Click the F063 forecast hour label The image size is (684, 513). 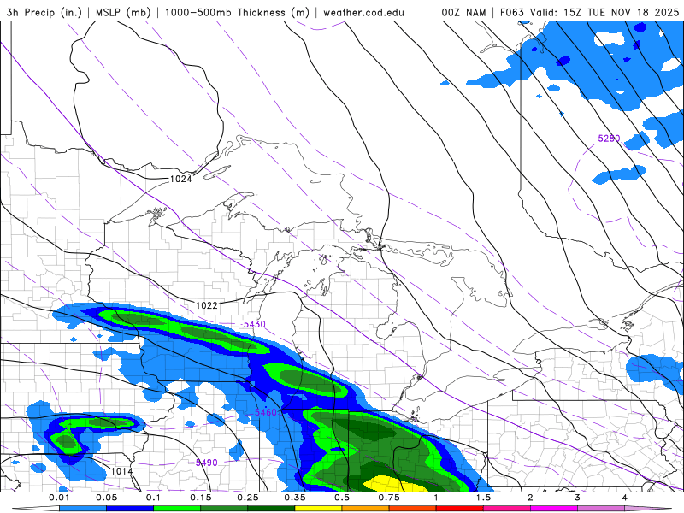tap(512, 13)
